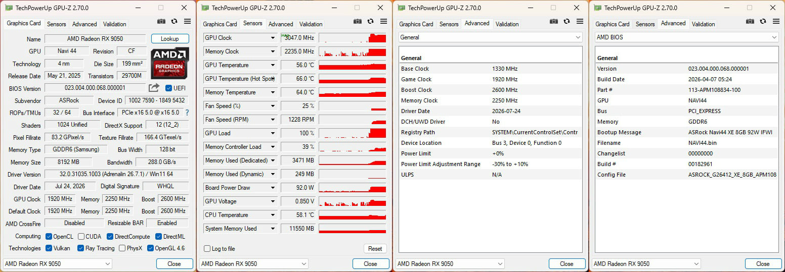Select Registry Path row in General list
Viewport: 785px width, 272px height.
(x=490, y=132)
